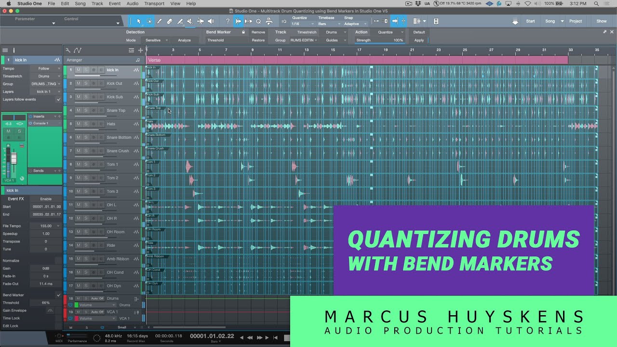This screenshot has height=347, width=617.
Task: Lock the Bend Marker padlock icon
Action: tap(243, 32)
